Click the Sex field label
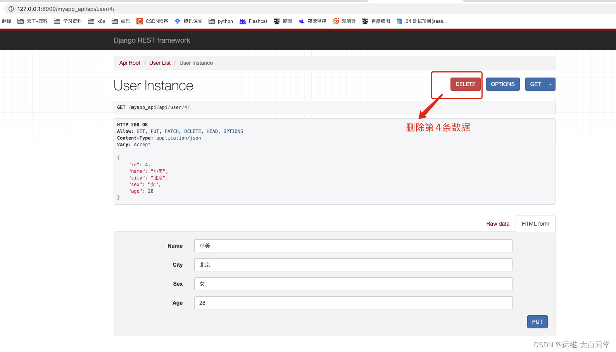The image size is (616, 352). [178, 284]
